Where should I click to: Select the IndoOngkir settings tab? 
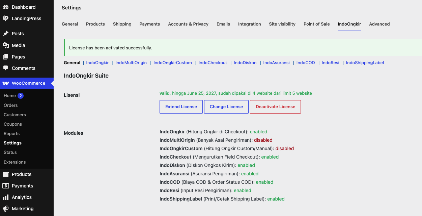[349, 24]
